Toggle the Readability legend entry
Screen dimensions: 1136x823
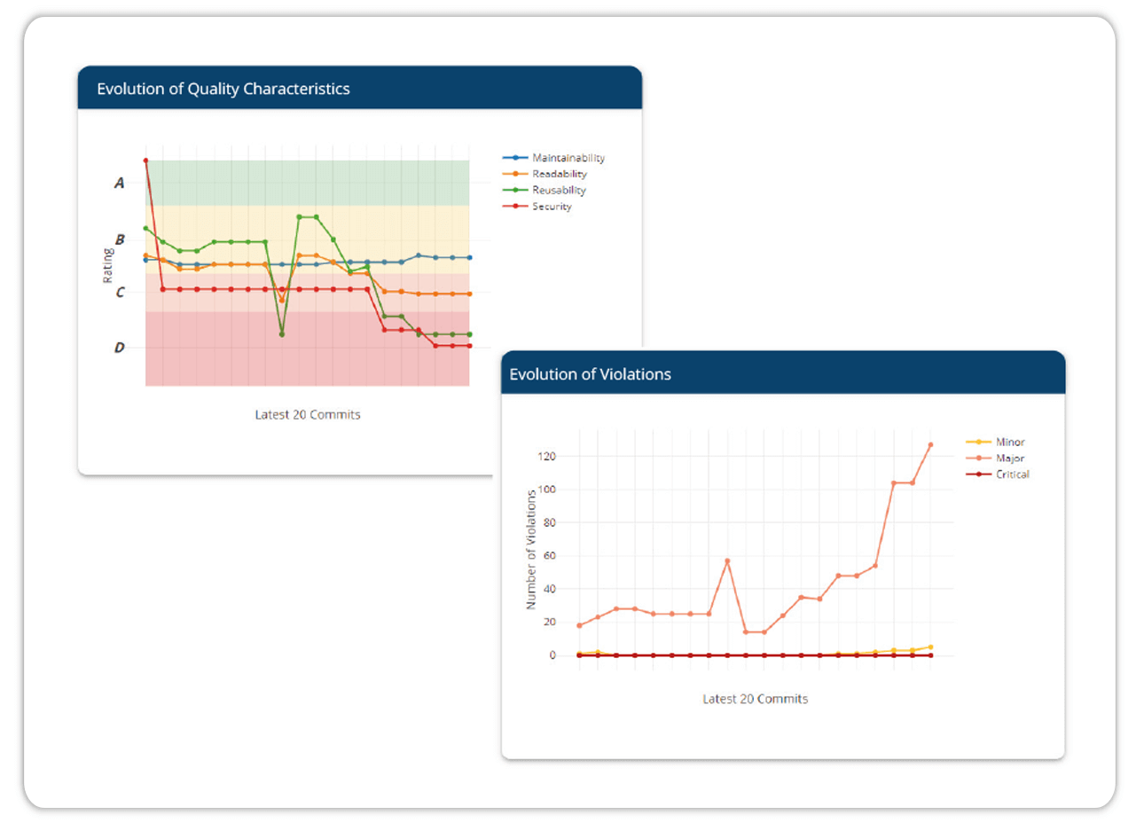pos(544,174)
